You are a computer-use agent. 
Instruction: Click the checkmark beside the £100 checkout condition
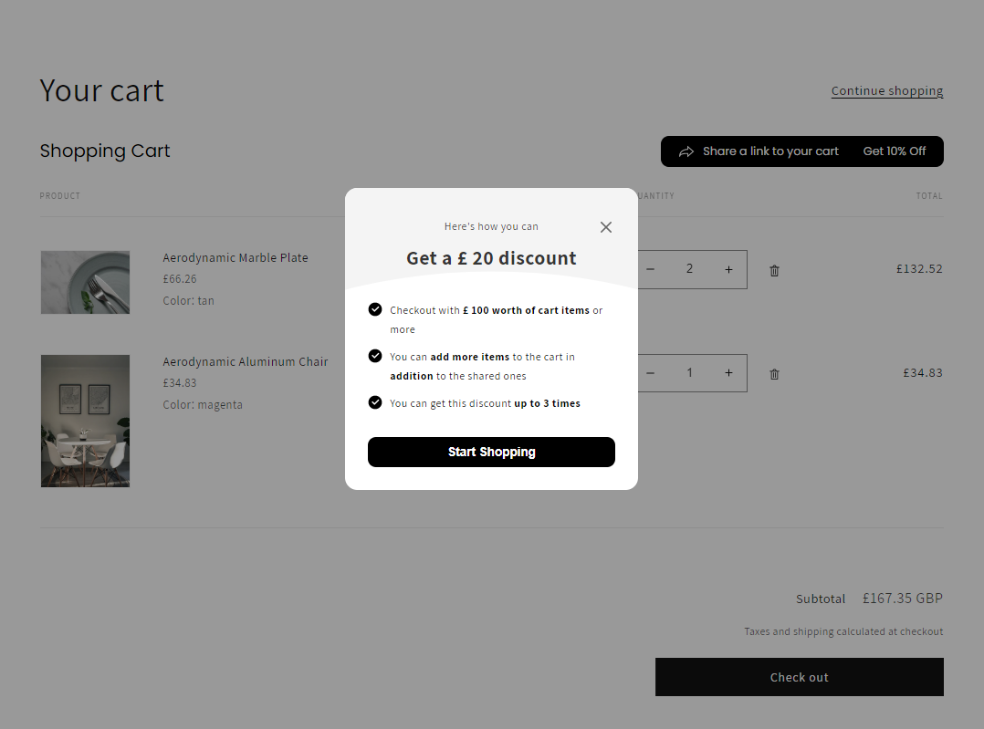375,309
